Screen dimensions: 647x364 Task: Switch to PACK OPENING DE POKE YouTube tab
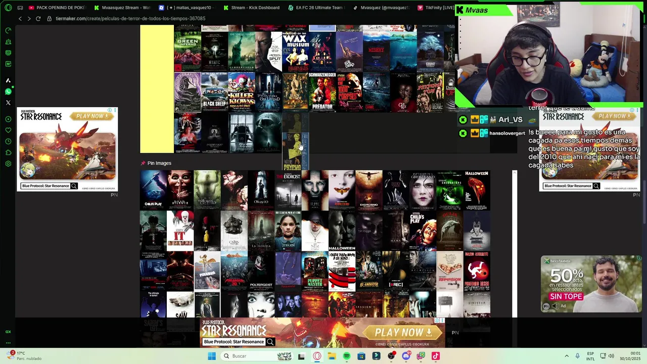click(x=57, y=8)
